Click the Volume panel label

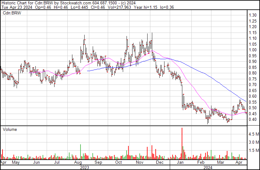(x=10, y=129)
